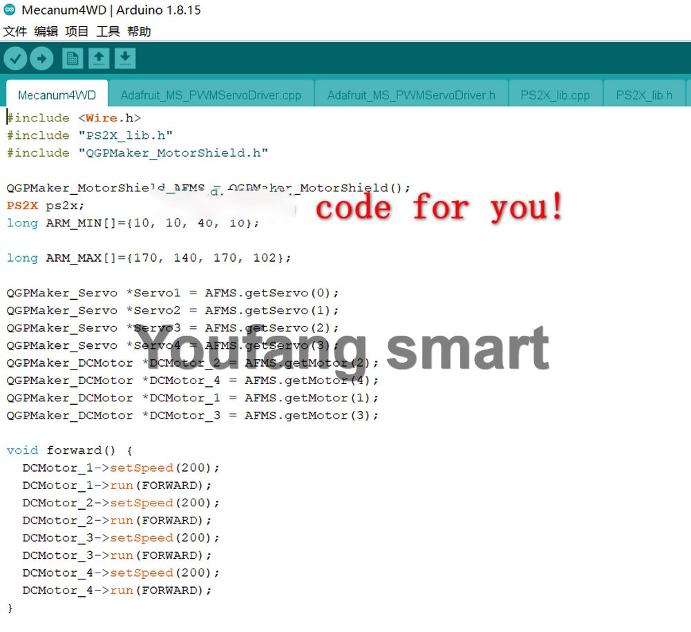The image size is (691, 632).
Task: Click the Arduino logo in title bar
Action: point(9,10)
